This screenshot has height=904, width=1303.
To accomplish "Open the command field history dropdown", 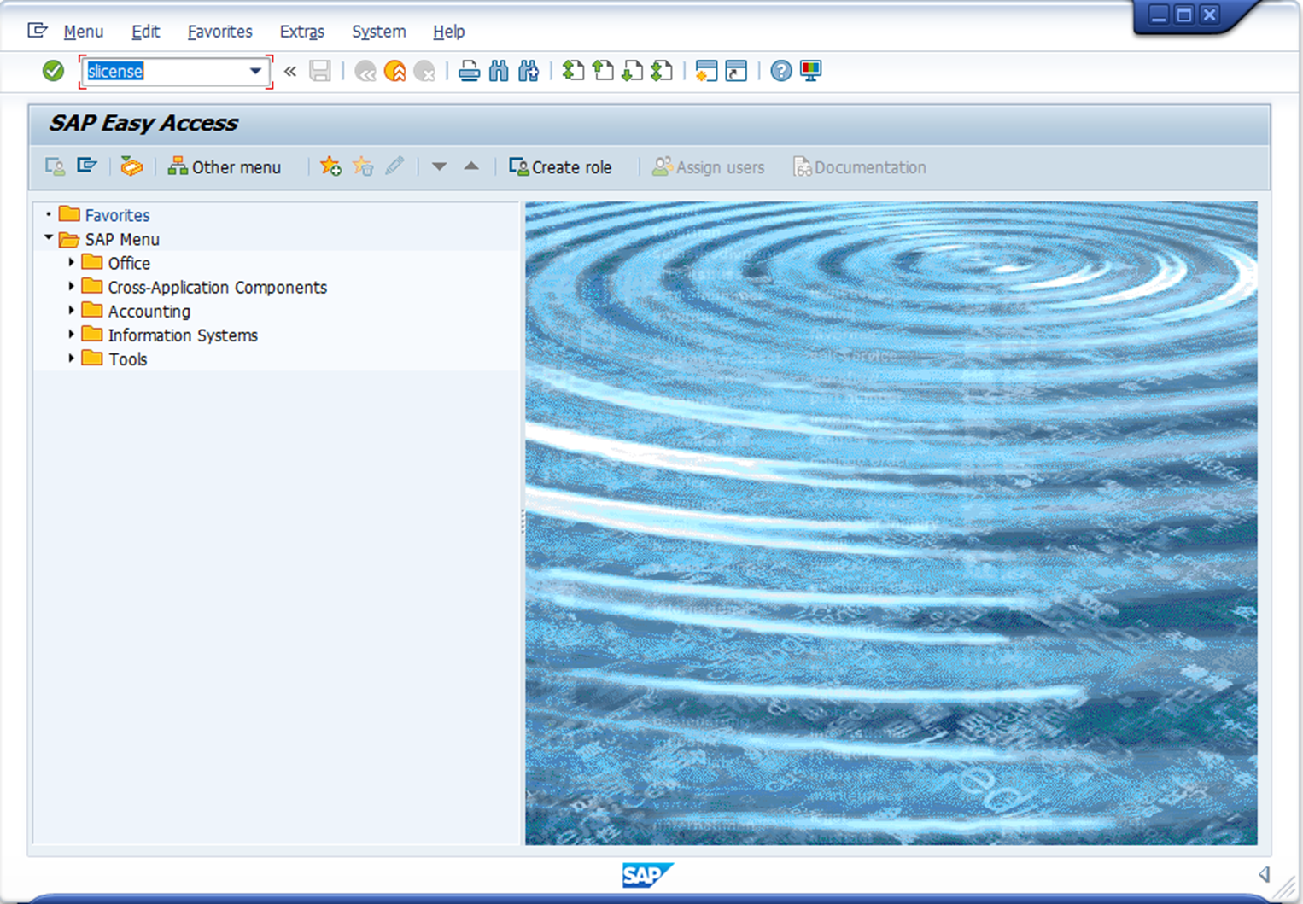I will tap(255, 71).
